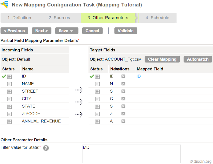Screen dimensions: 213x164
Task: Click the Automatch button
Action: click(198, 59)
